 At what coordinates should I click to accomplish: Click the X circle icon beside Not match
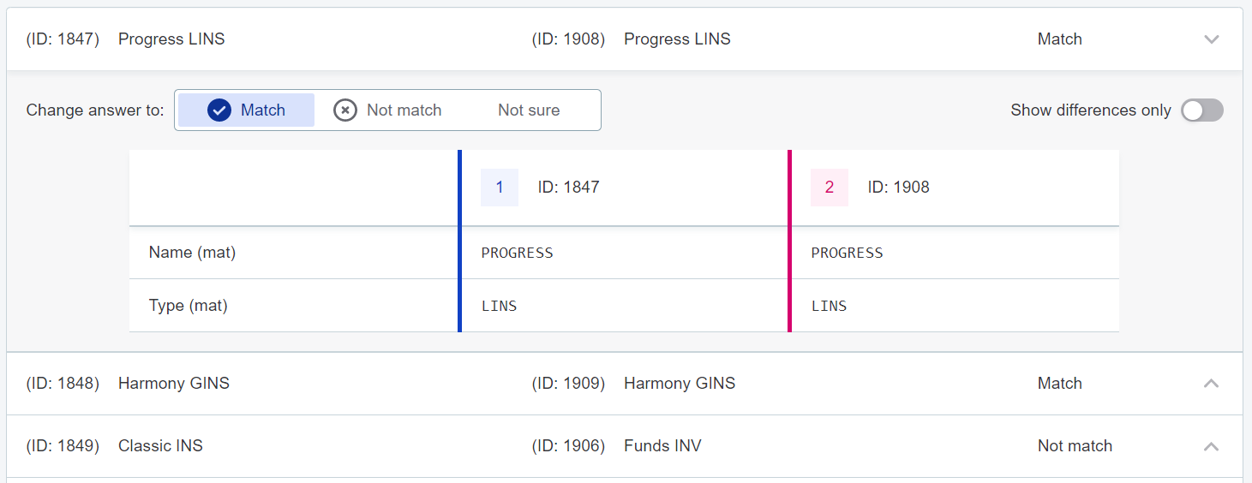(x=344, y=110)
